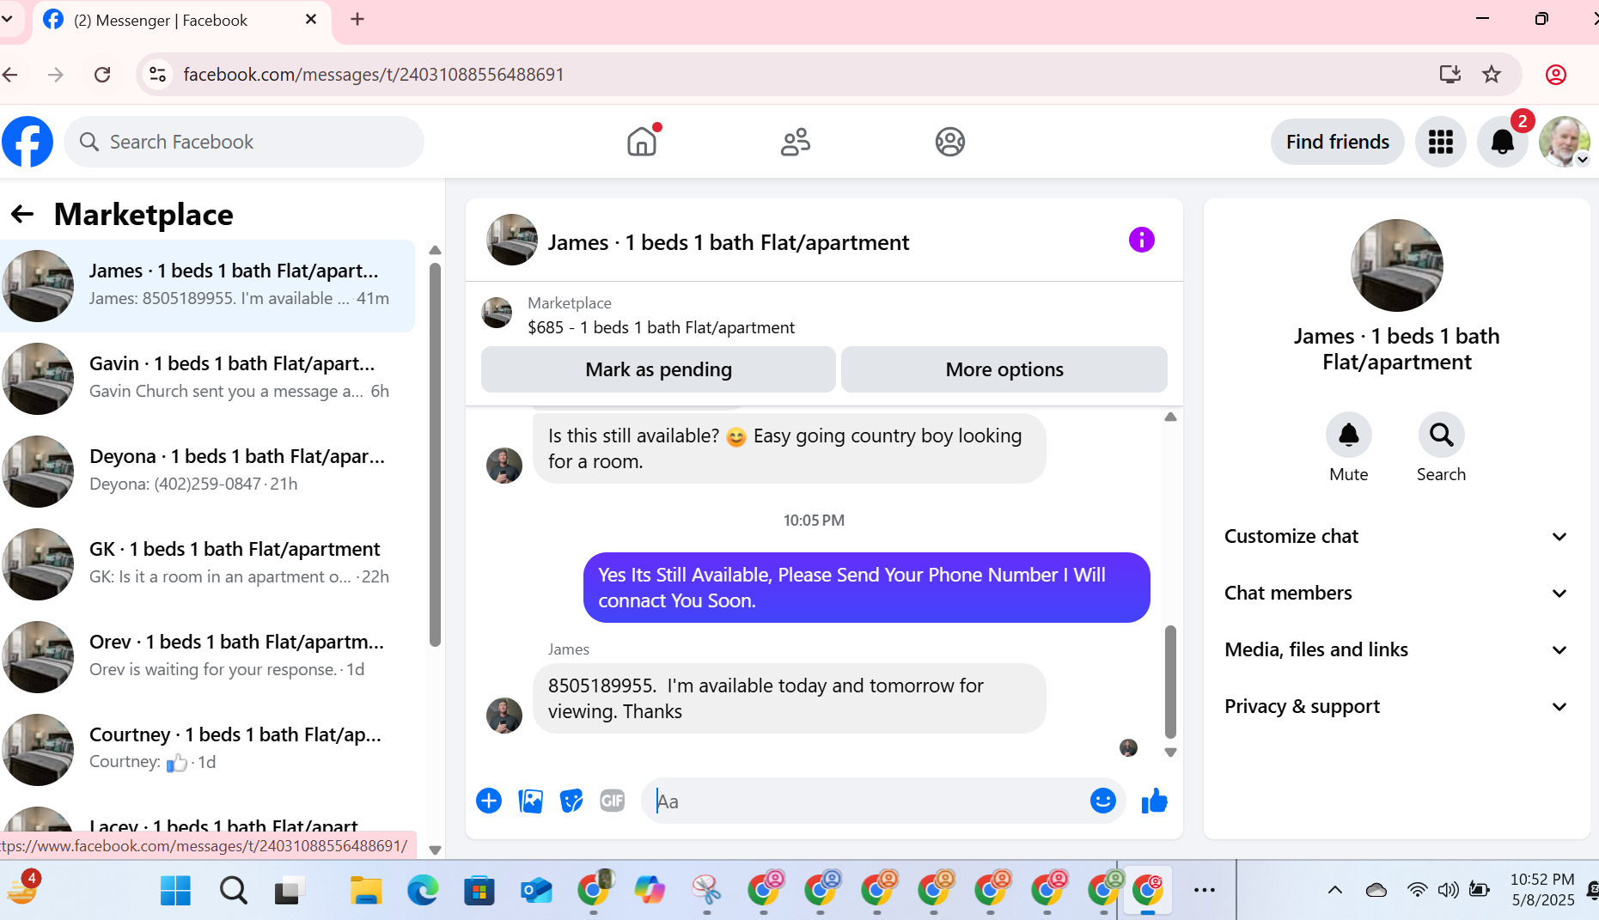Open Orev conversation in list
This screenshot has width=1599, height=920.
coord(207,656)
